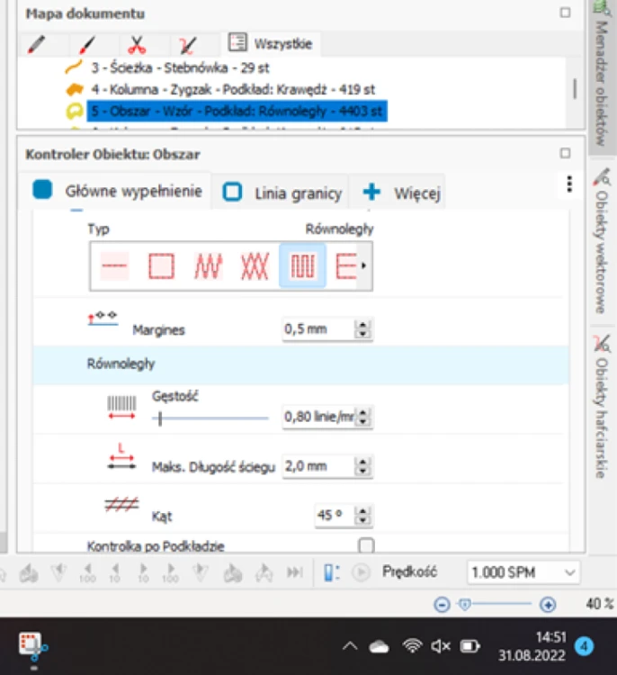The image size is (617, 675).
Task: Click the Maks. Długość ściegu value field
Action: (x=318, y=466)
